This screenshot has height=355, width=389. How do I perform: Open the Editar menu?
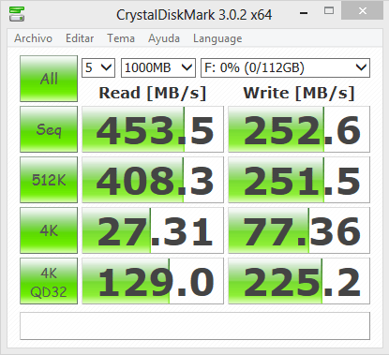tap(80, 38)
